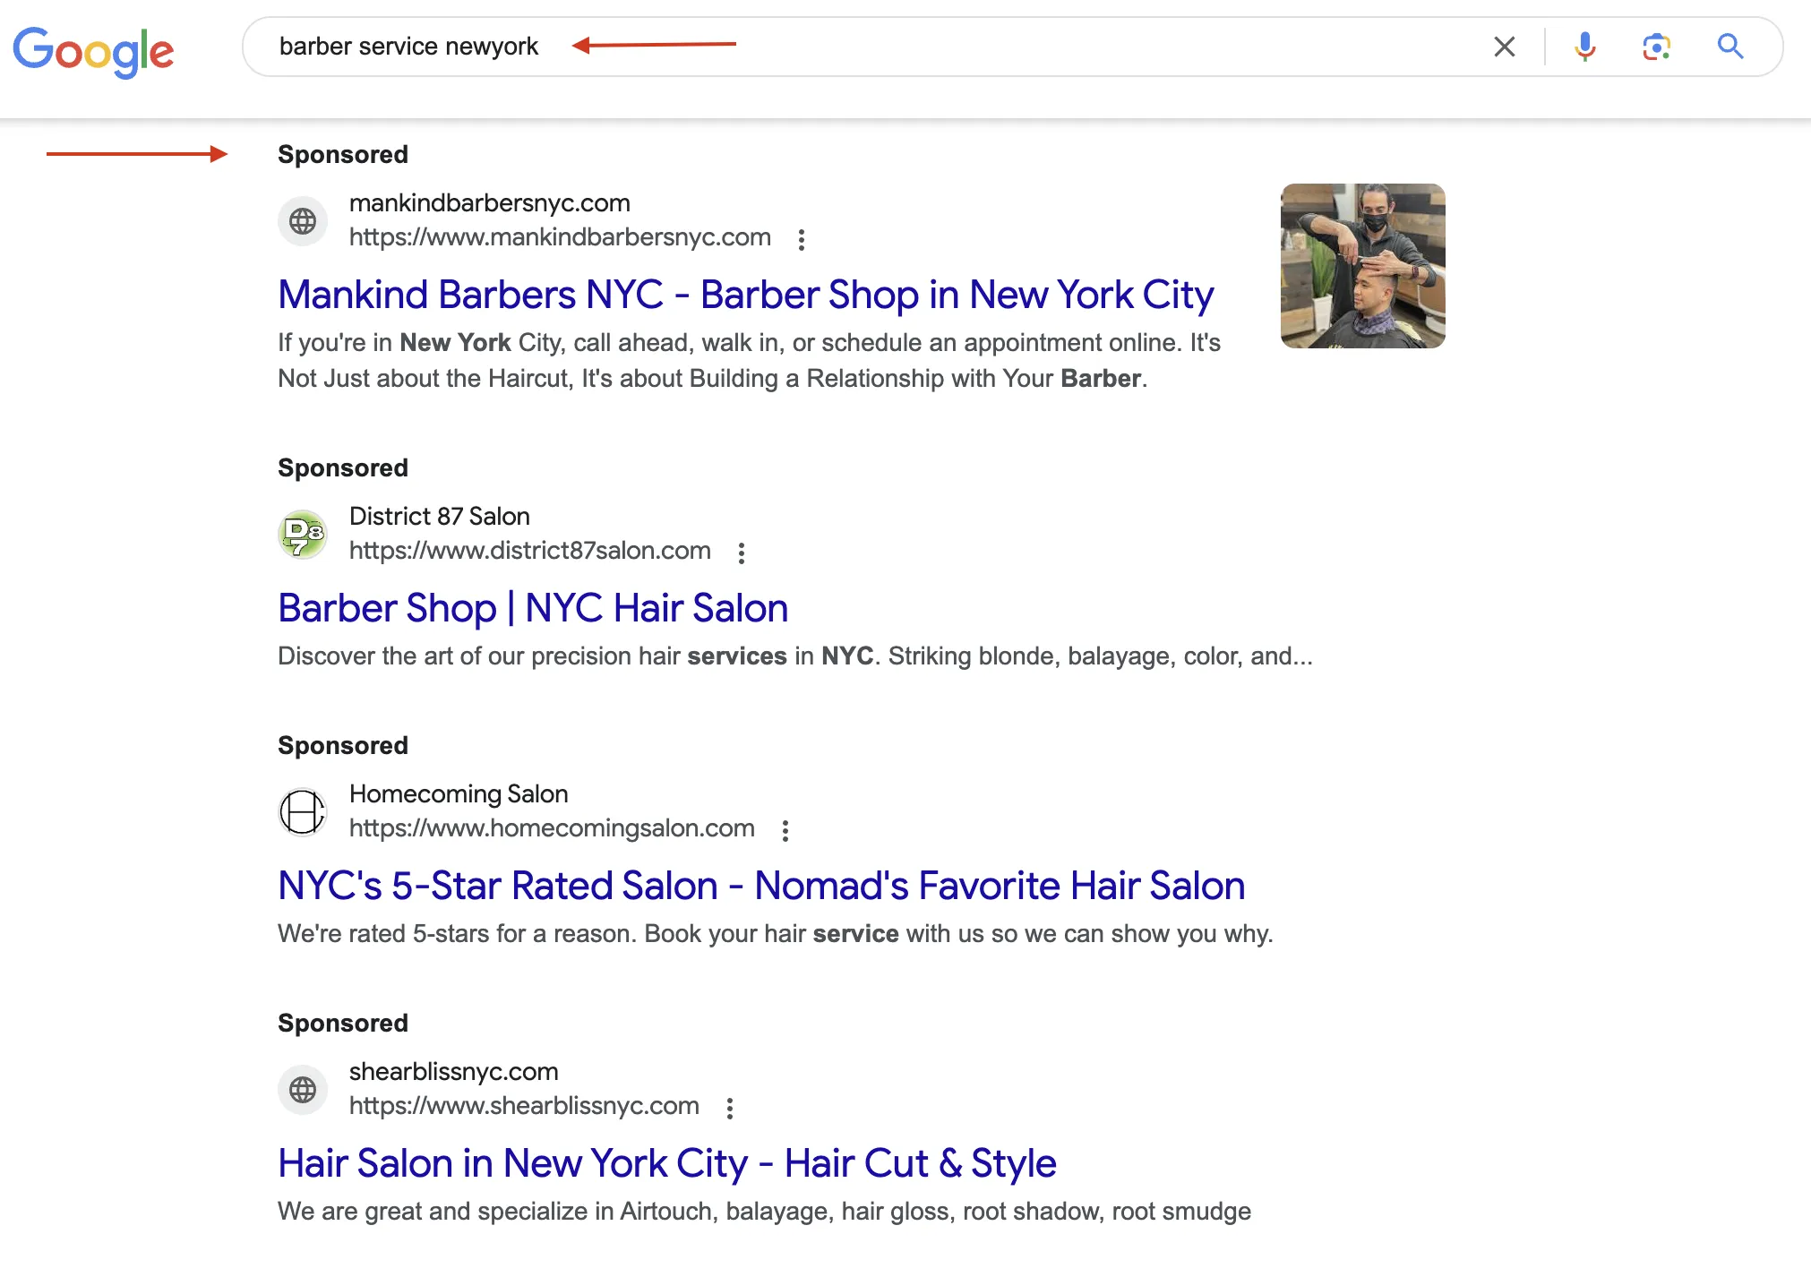
Task: Open 'Hair Salon in New York City' link
Action: point(667,1163)
